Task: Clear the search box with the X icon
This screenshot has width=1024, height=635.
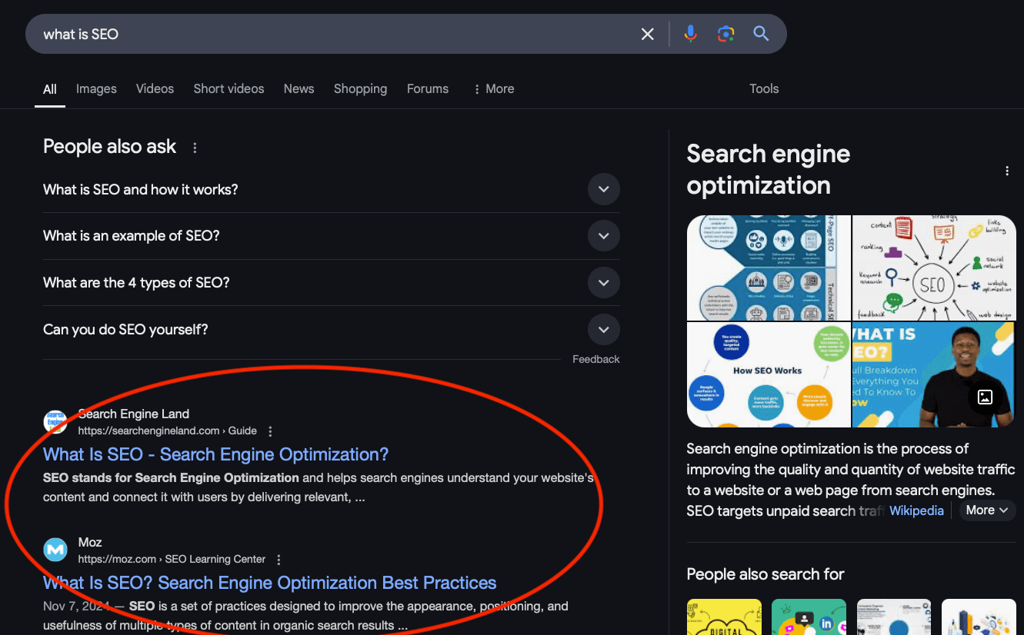Action: (x=648, y=34)
